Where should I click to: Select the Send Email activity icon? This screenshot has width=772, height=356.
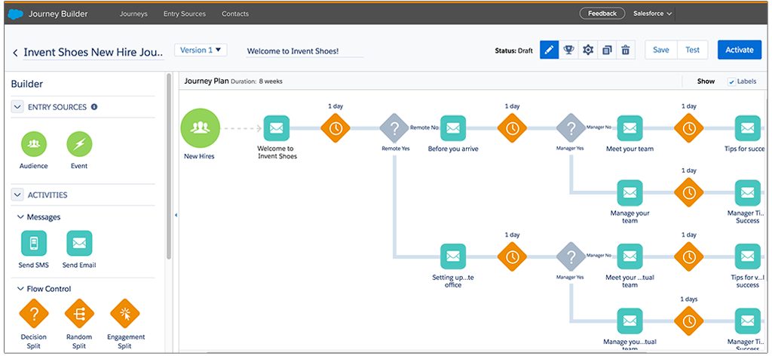(79, 244)
